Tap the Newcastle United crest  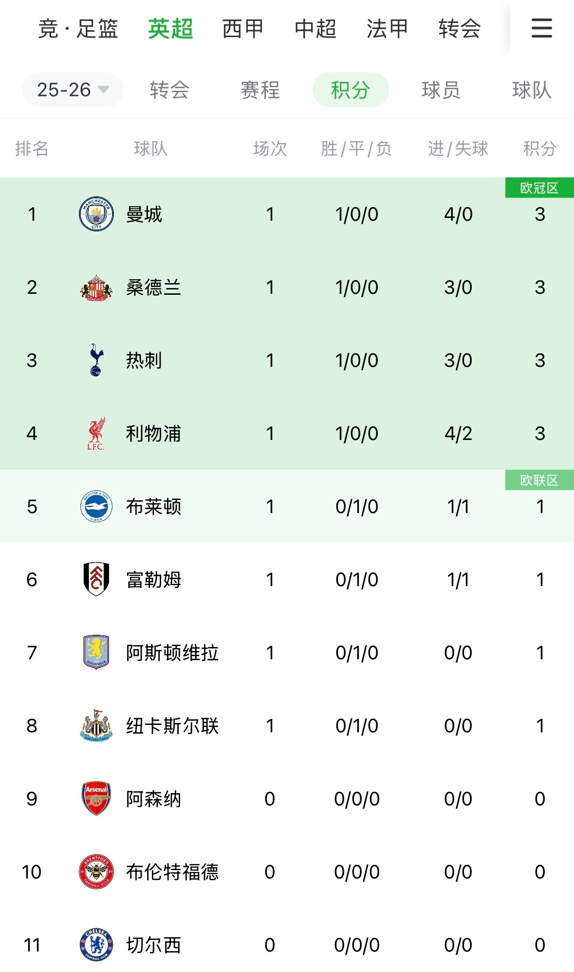tap(96, 725)
